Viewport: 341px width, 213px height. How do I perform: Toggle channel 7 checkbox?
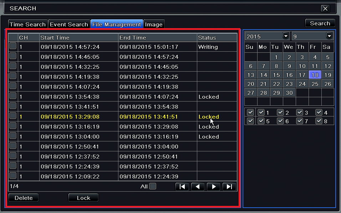[300, 121]
